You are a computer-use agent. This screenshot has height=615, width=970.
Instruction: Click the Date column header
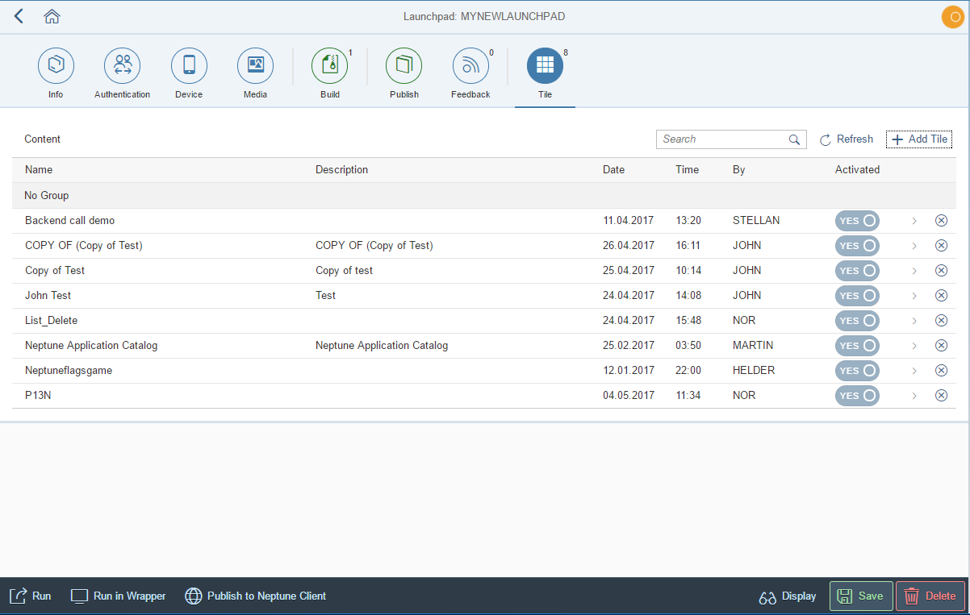pyautogui.click(x=613, y=170)
